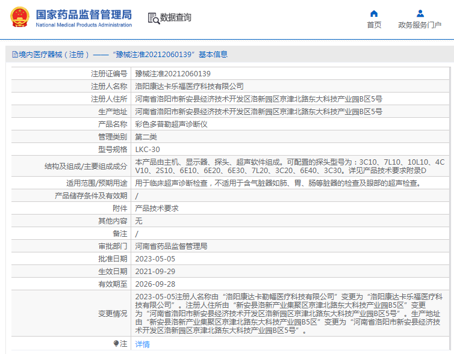This screenshot has width=454, height=354.
Task: Click the 生产地址 label
Action: [x=113, y=112]
